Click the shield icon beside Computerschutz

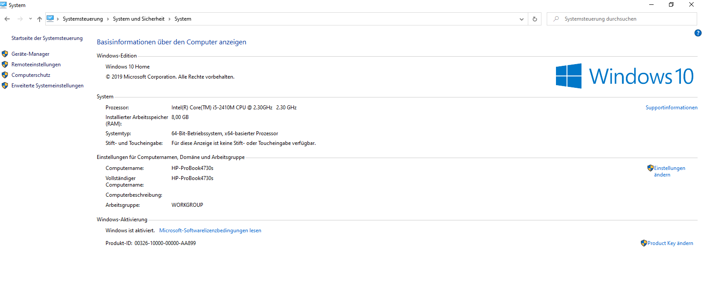click(5, 75)
